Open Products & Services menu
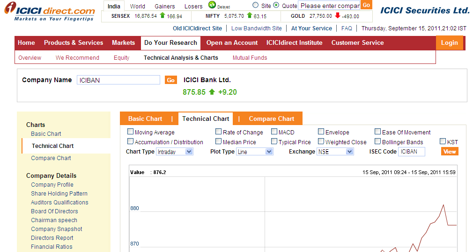Image resolution: width=473 pixels, height=252 pixels. [x=74, y=43]
